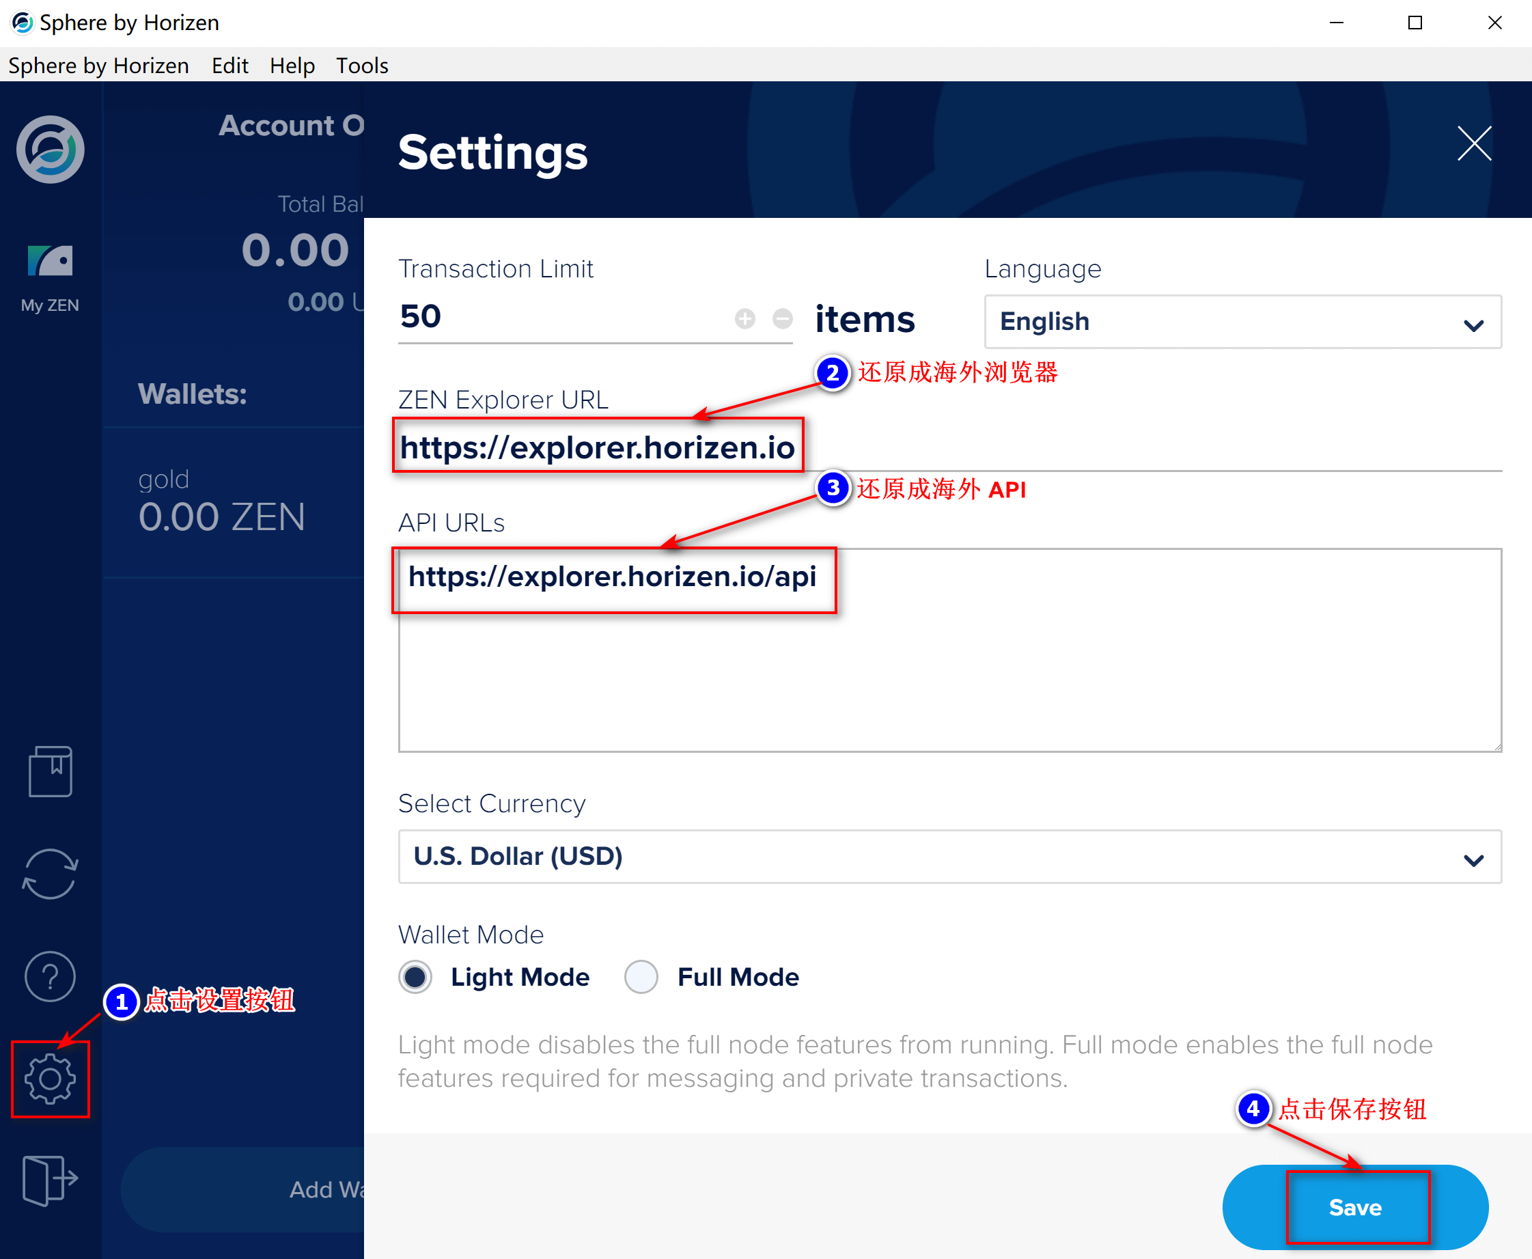The width and height of the screenshot is (1532, 1259).
Task: Select the gold wallet entry
Action: (234, 502)
